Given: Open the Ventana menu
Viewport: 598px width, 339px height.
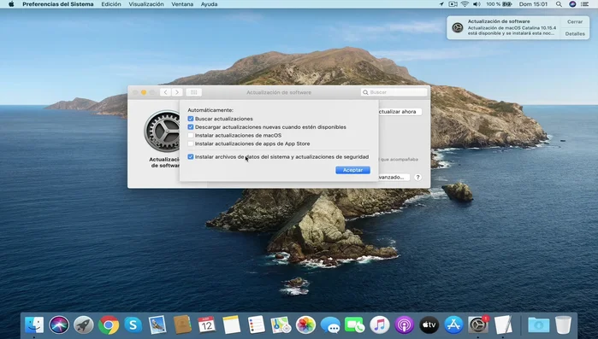Looking at the screenshot, I should click(x=182, y=4).
